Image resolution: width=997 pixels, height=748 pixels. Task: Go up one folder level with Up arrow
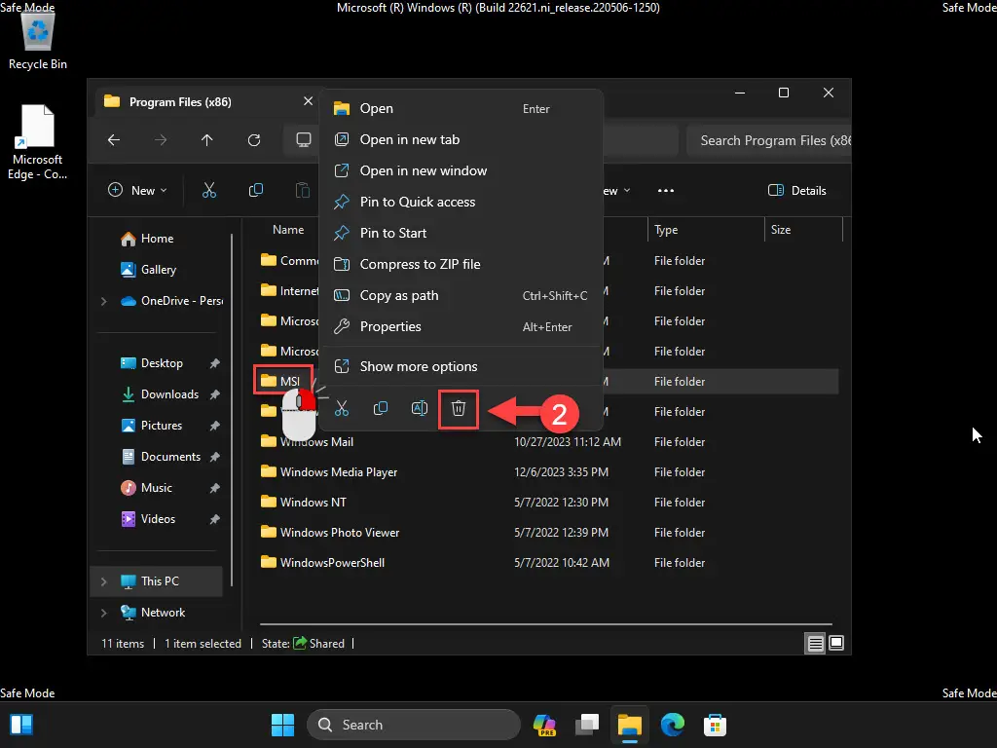207,140
